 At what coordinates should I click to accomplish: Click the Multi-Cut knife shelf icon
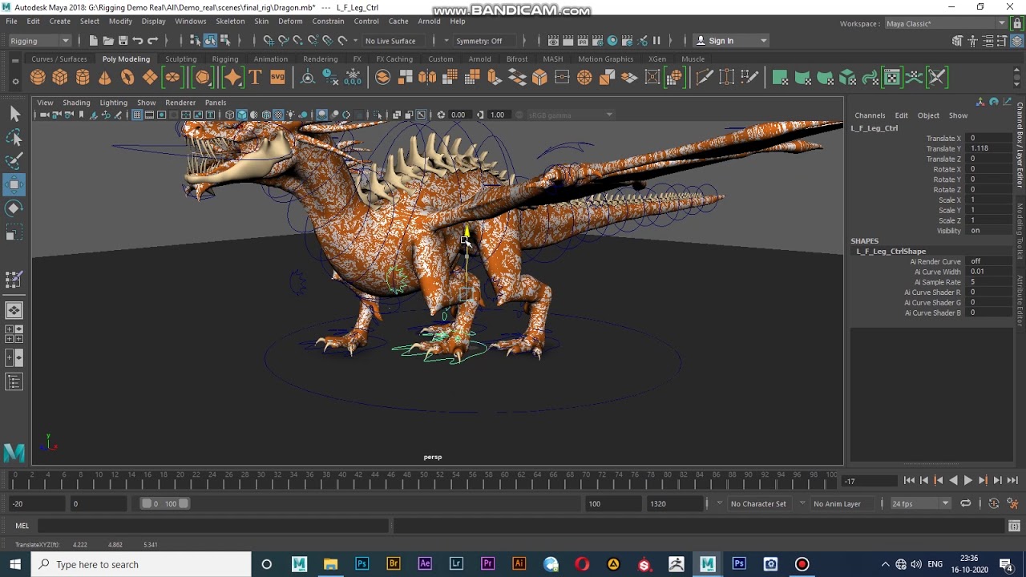(705, 77)
